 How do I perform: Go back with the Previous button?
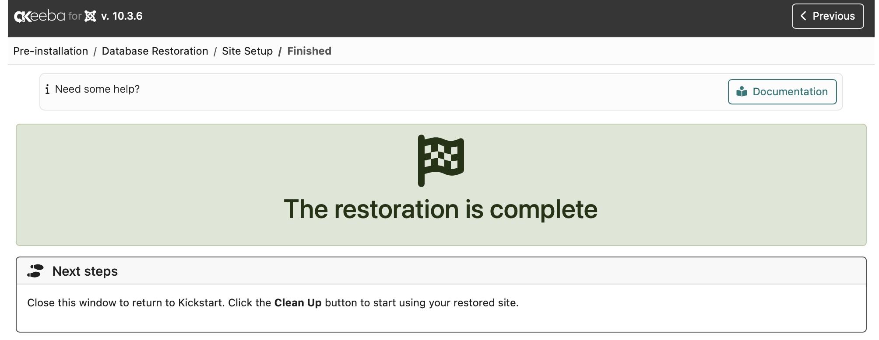click(x=827, y=16)
